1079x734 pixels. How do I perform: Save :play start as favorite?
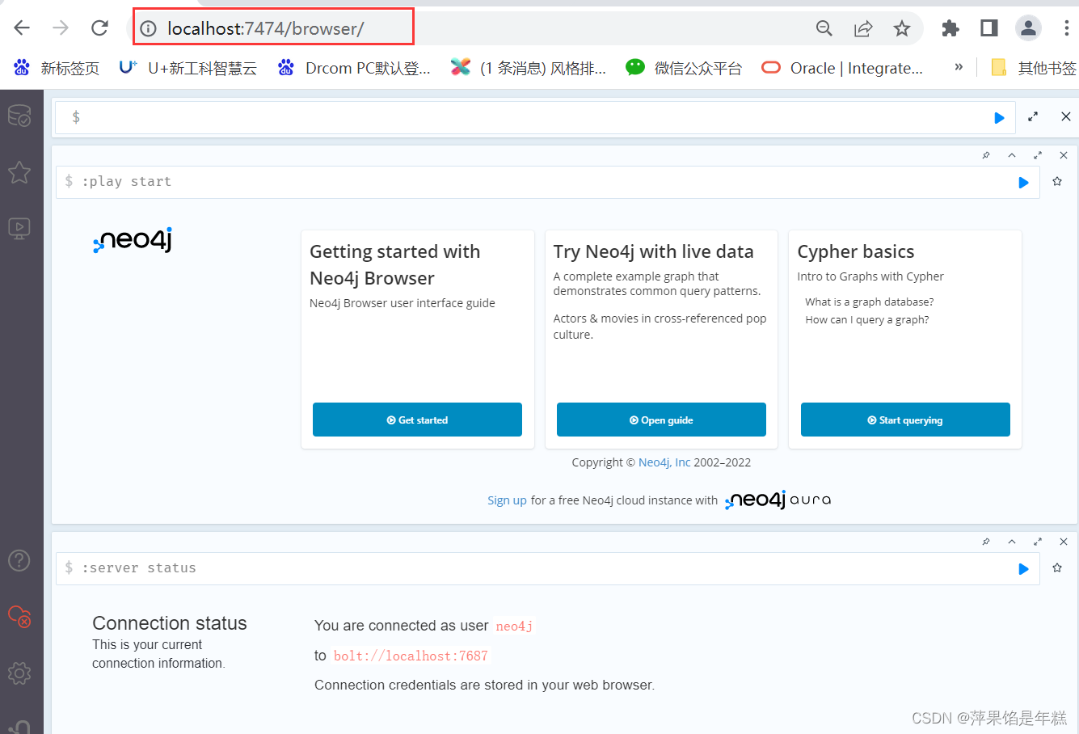pos(1057,182)
